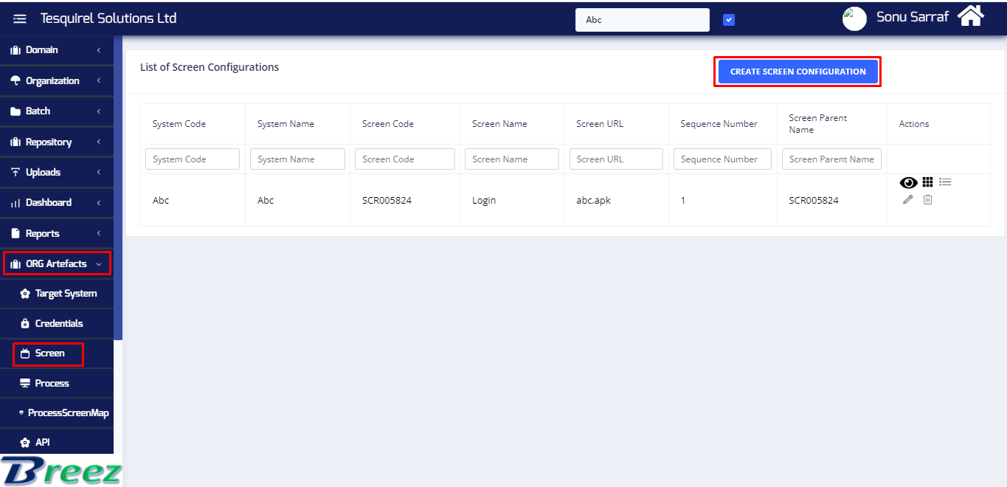Open the ProcessScreenMap menu item
This screenshot has width=1007, height=487.
(x=57, y=413)
